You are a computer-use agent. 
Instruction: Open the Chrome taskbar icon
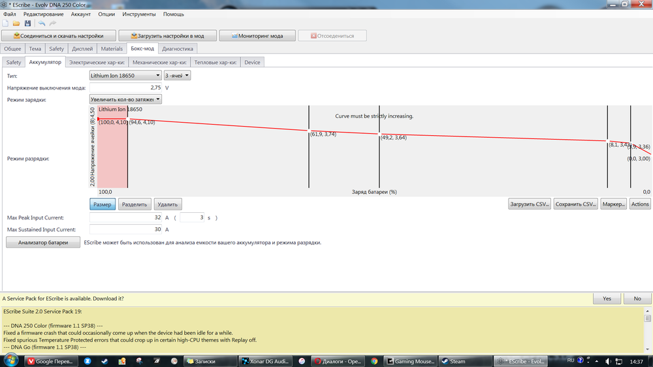coord(374,361)
